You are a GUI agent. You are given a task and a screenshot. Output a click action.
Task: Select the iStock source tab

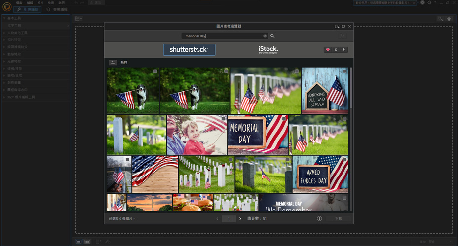tap(268, 50)
